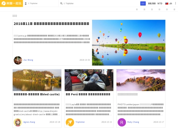Select the first sub-navigation item
This screenshot has width=178, height=133.
click(x=137, y=10)
